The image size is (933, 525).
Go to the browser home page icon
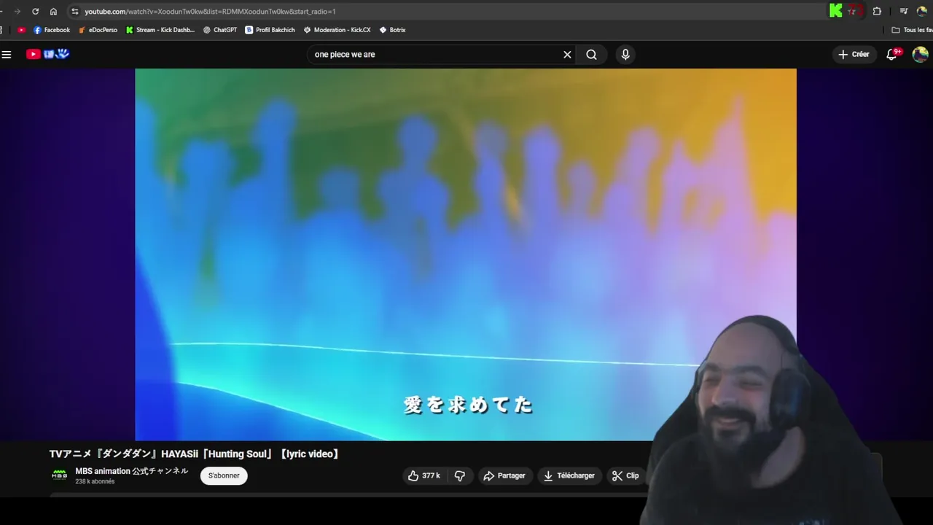click(53, 12)
